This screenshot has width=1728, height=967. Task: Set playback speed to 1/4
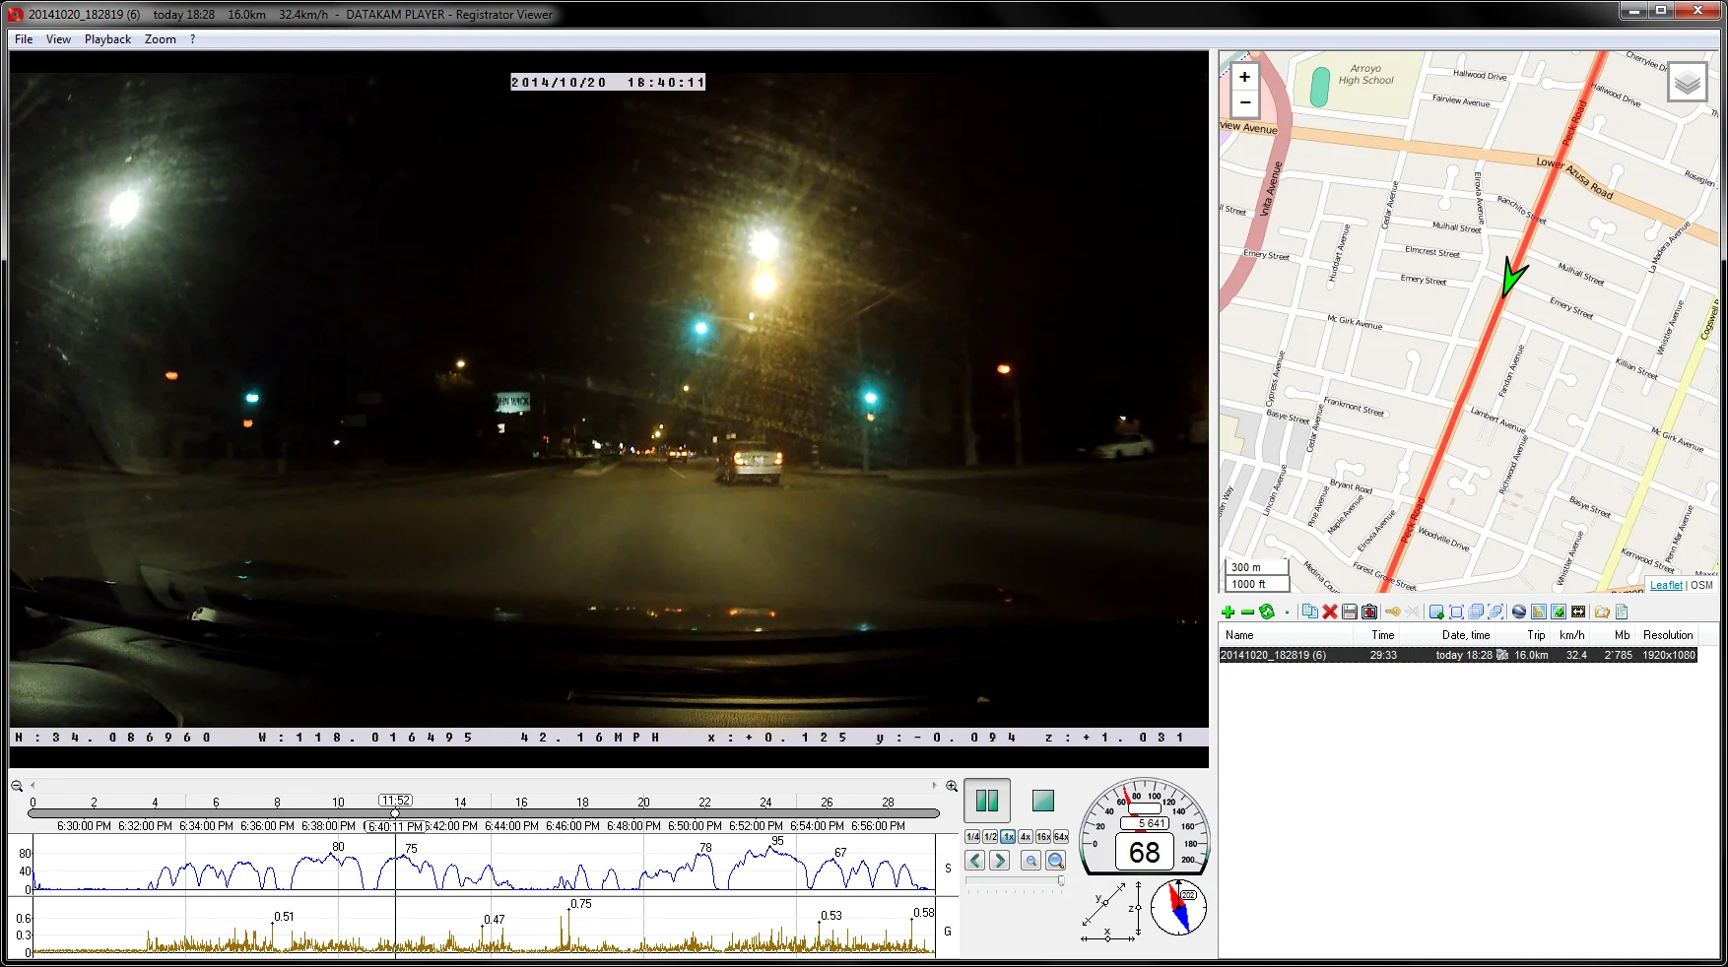pyautogui.click(x=972, y=837)
